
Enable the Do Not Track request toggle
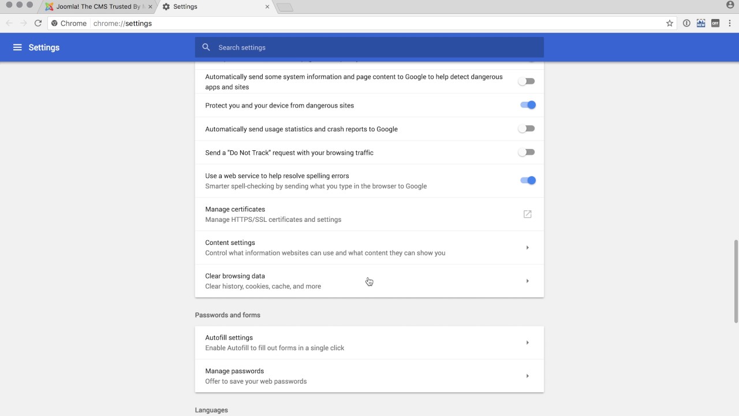coord(526,153)
